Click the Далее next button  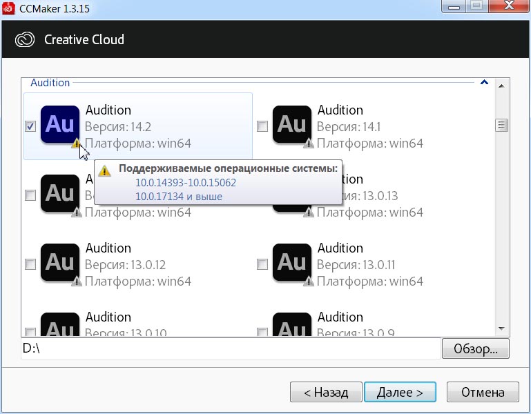(x=400, y=393)
